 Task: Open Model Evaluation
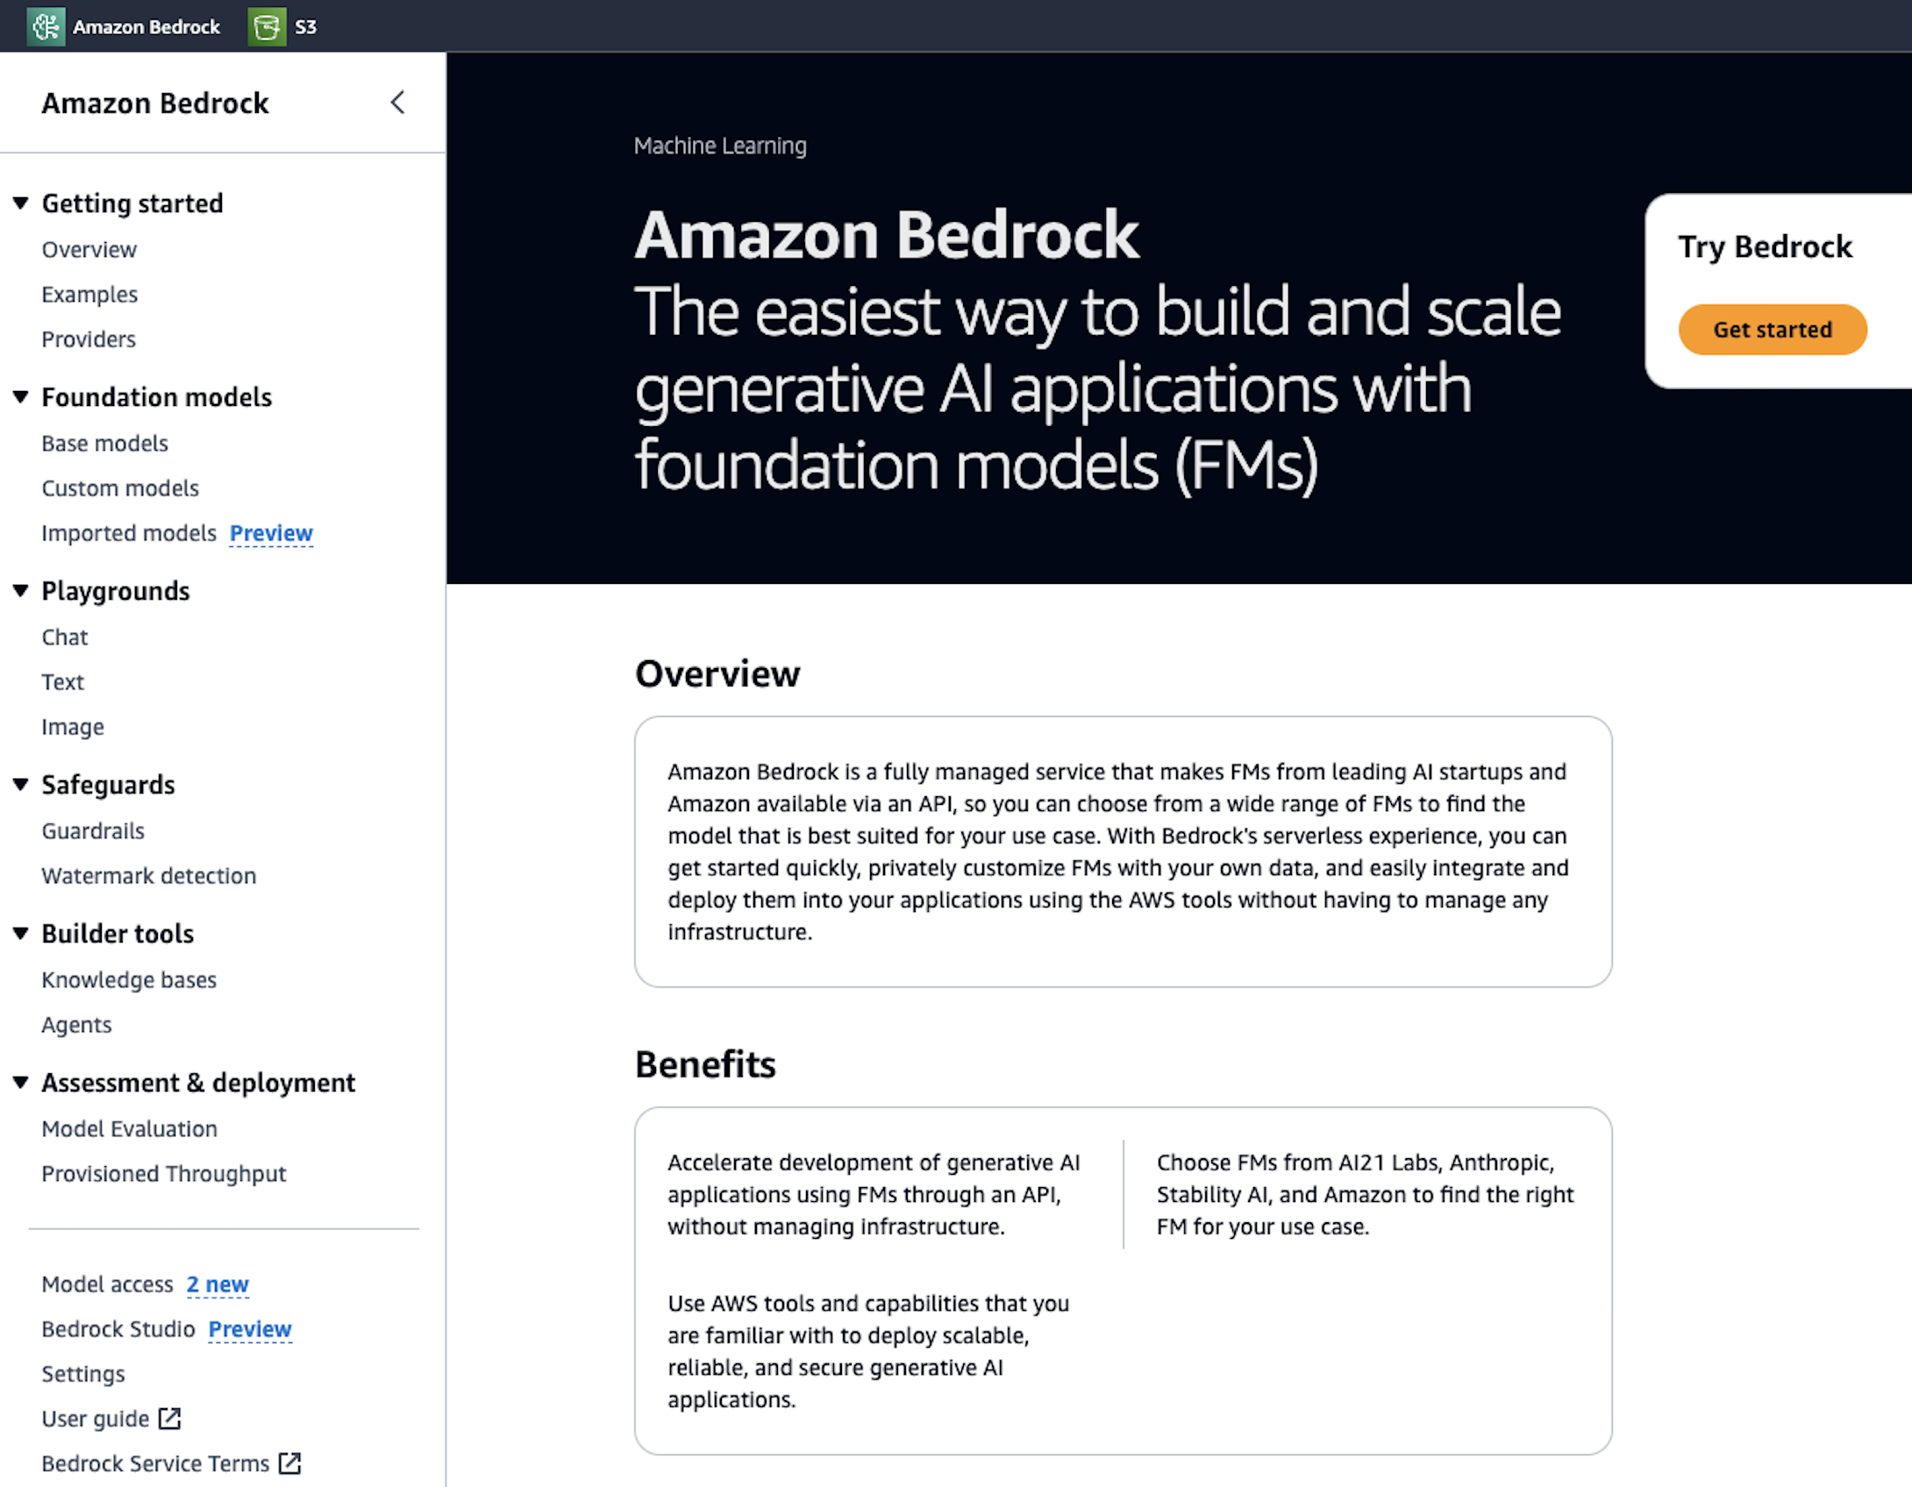129,1129
